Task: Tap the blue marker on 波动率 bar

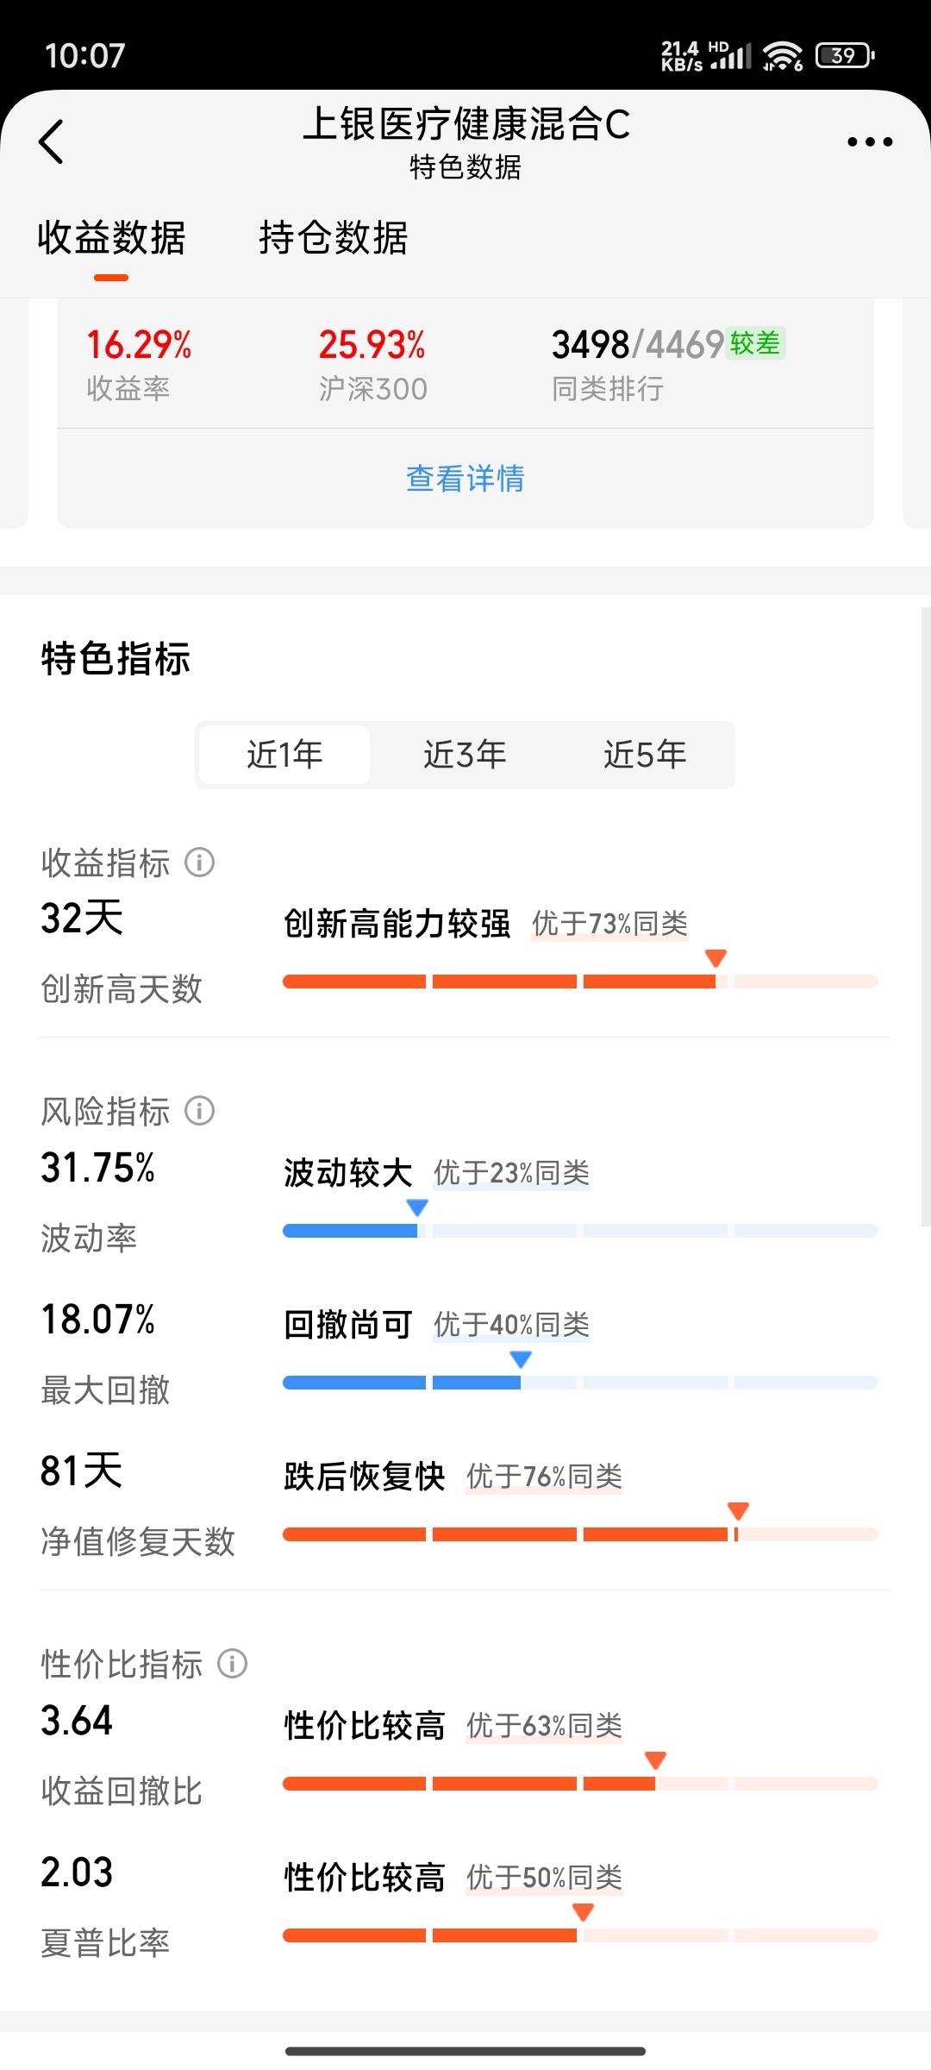Action: coord(417,1207)
